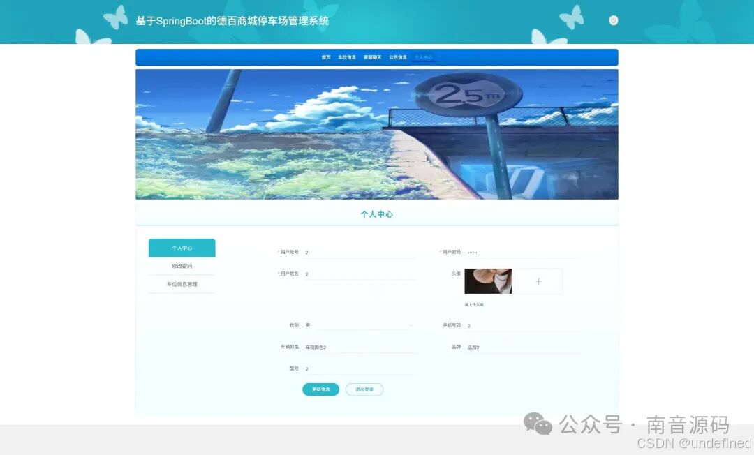
Task: Select the 个人中心 sidebar tab
Action: point(182,248)
